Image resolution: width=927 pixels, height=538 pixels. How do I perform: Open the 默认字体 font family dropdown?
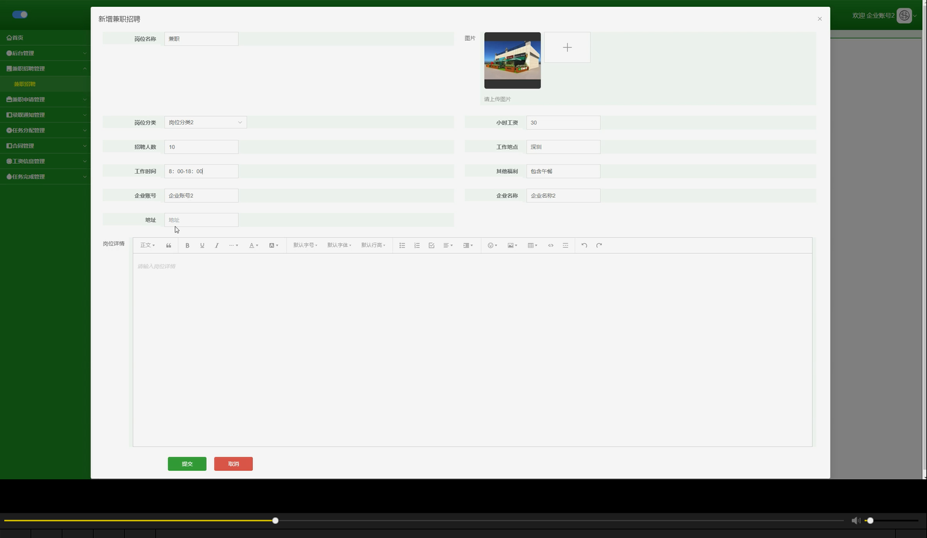point(339,245)
